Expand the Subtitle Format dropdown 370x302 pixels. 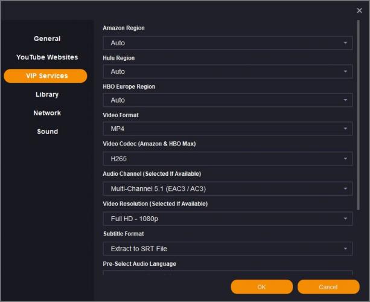coord(227,248)
